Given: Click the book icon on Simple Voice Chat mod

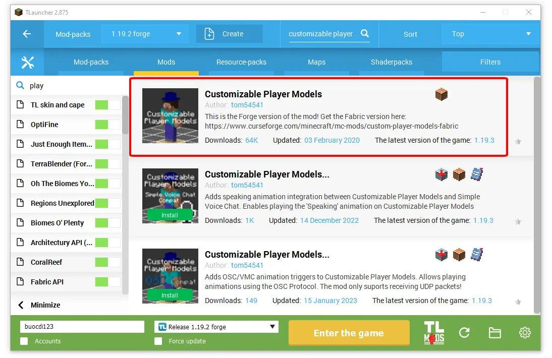Looking at the screenshot, I should [x=477, y=174].
